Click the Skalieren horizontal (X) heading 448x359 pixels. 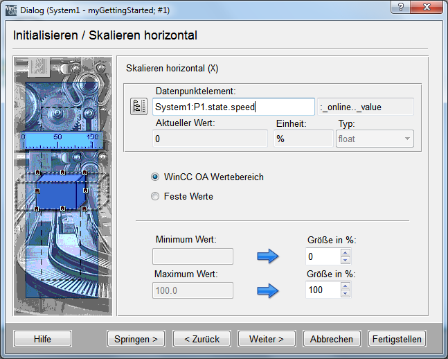pyautogui.click(x=172, y=69)
